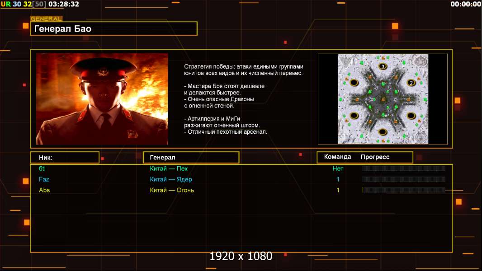Click the Китай — Огонь entry

[x=172, y=190]
